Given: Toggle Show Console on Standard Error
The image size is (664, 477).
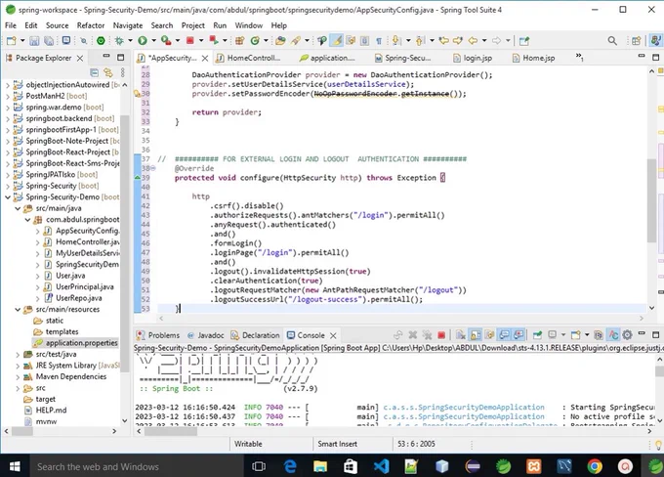Looking at the screenshot, I should click(x=519, y=335).
